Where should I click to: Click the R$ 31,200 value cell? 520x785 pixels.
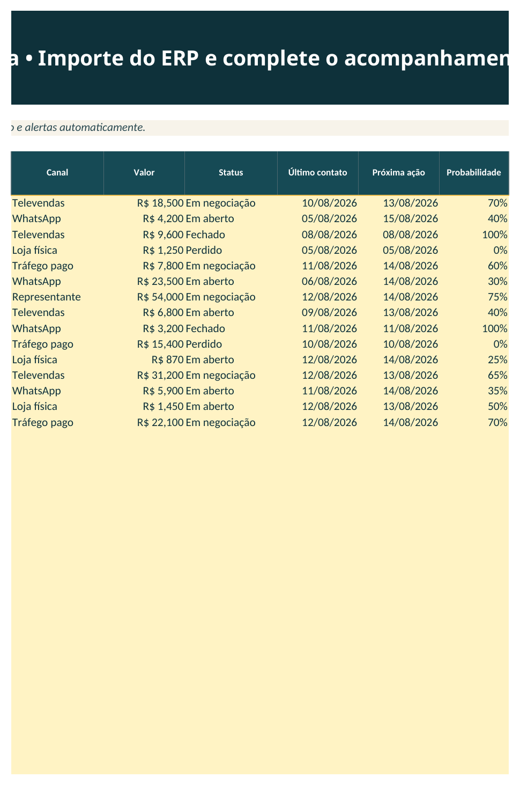pos(144,375)
